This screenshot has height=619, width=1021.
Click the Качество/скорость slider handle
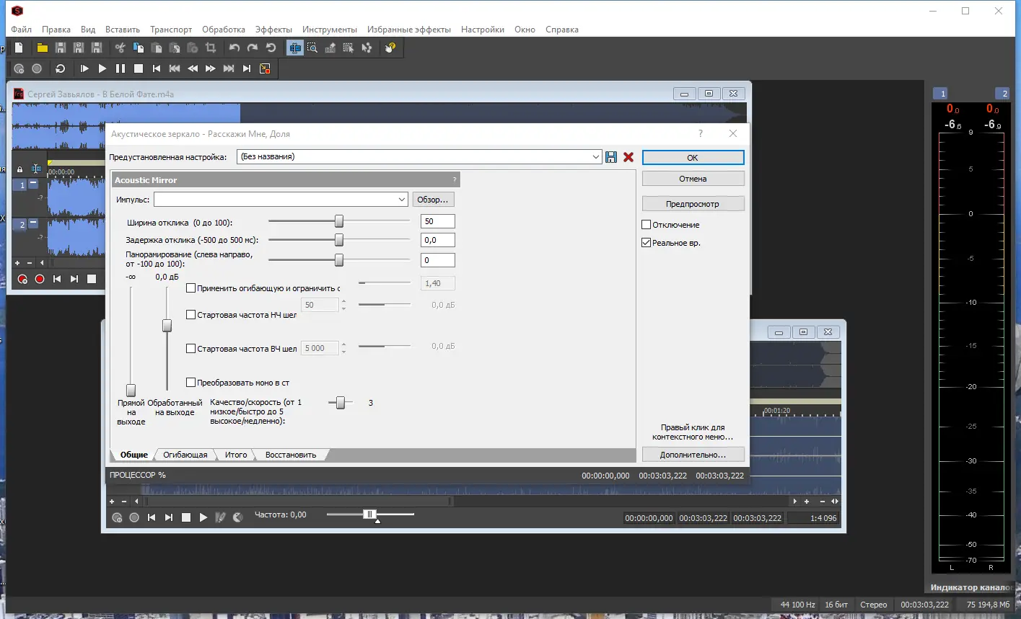(x=341, y=403)
